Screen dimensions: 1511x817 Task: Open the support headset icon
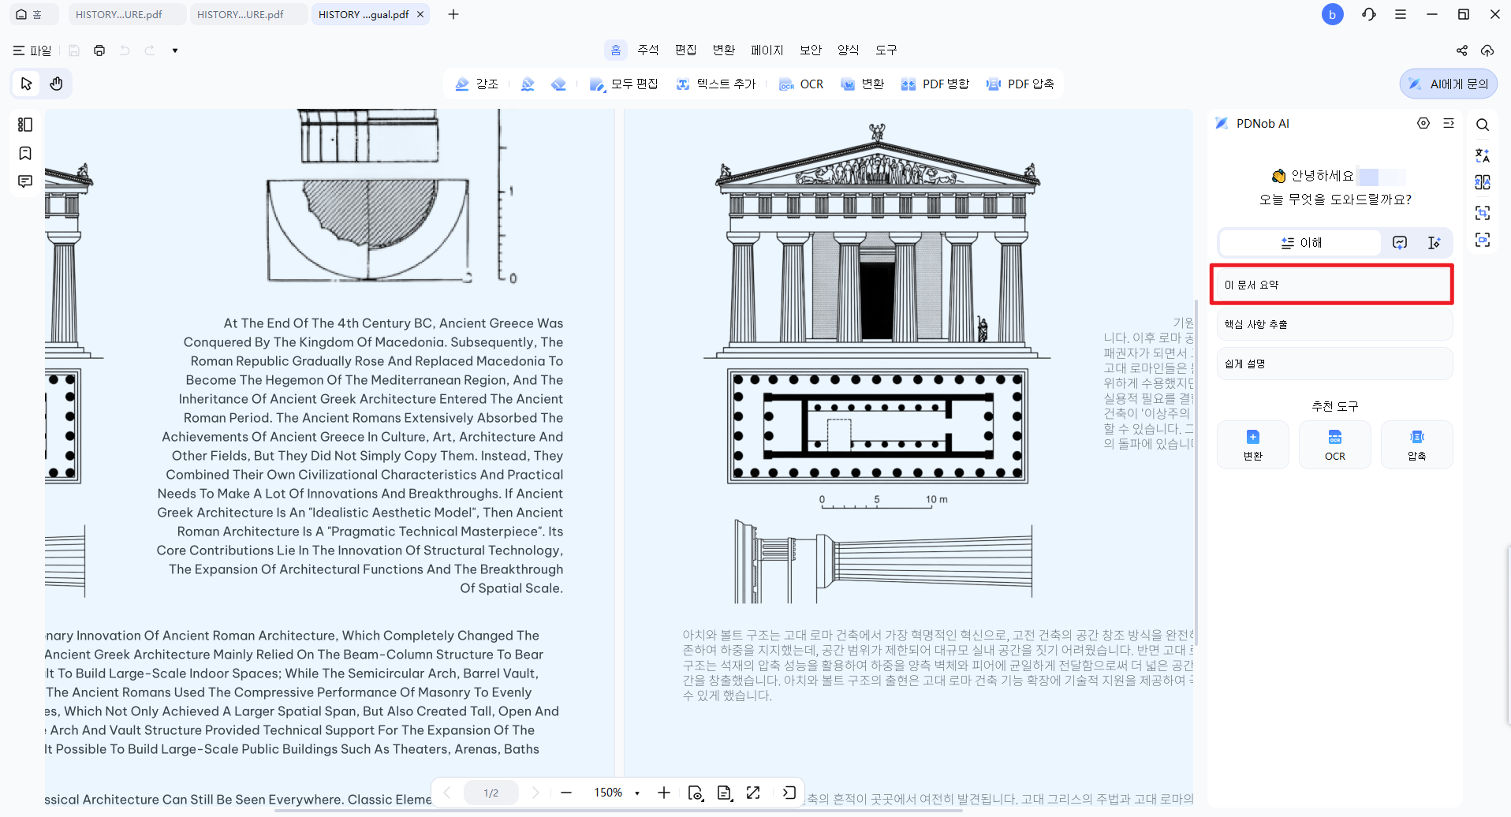click(x=1369, y=14)
